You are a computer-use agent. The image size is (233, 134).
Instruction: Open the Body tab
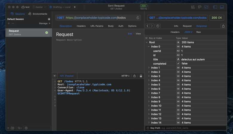click(111, 26)
